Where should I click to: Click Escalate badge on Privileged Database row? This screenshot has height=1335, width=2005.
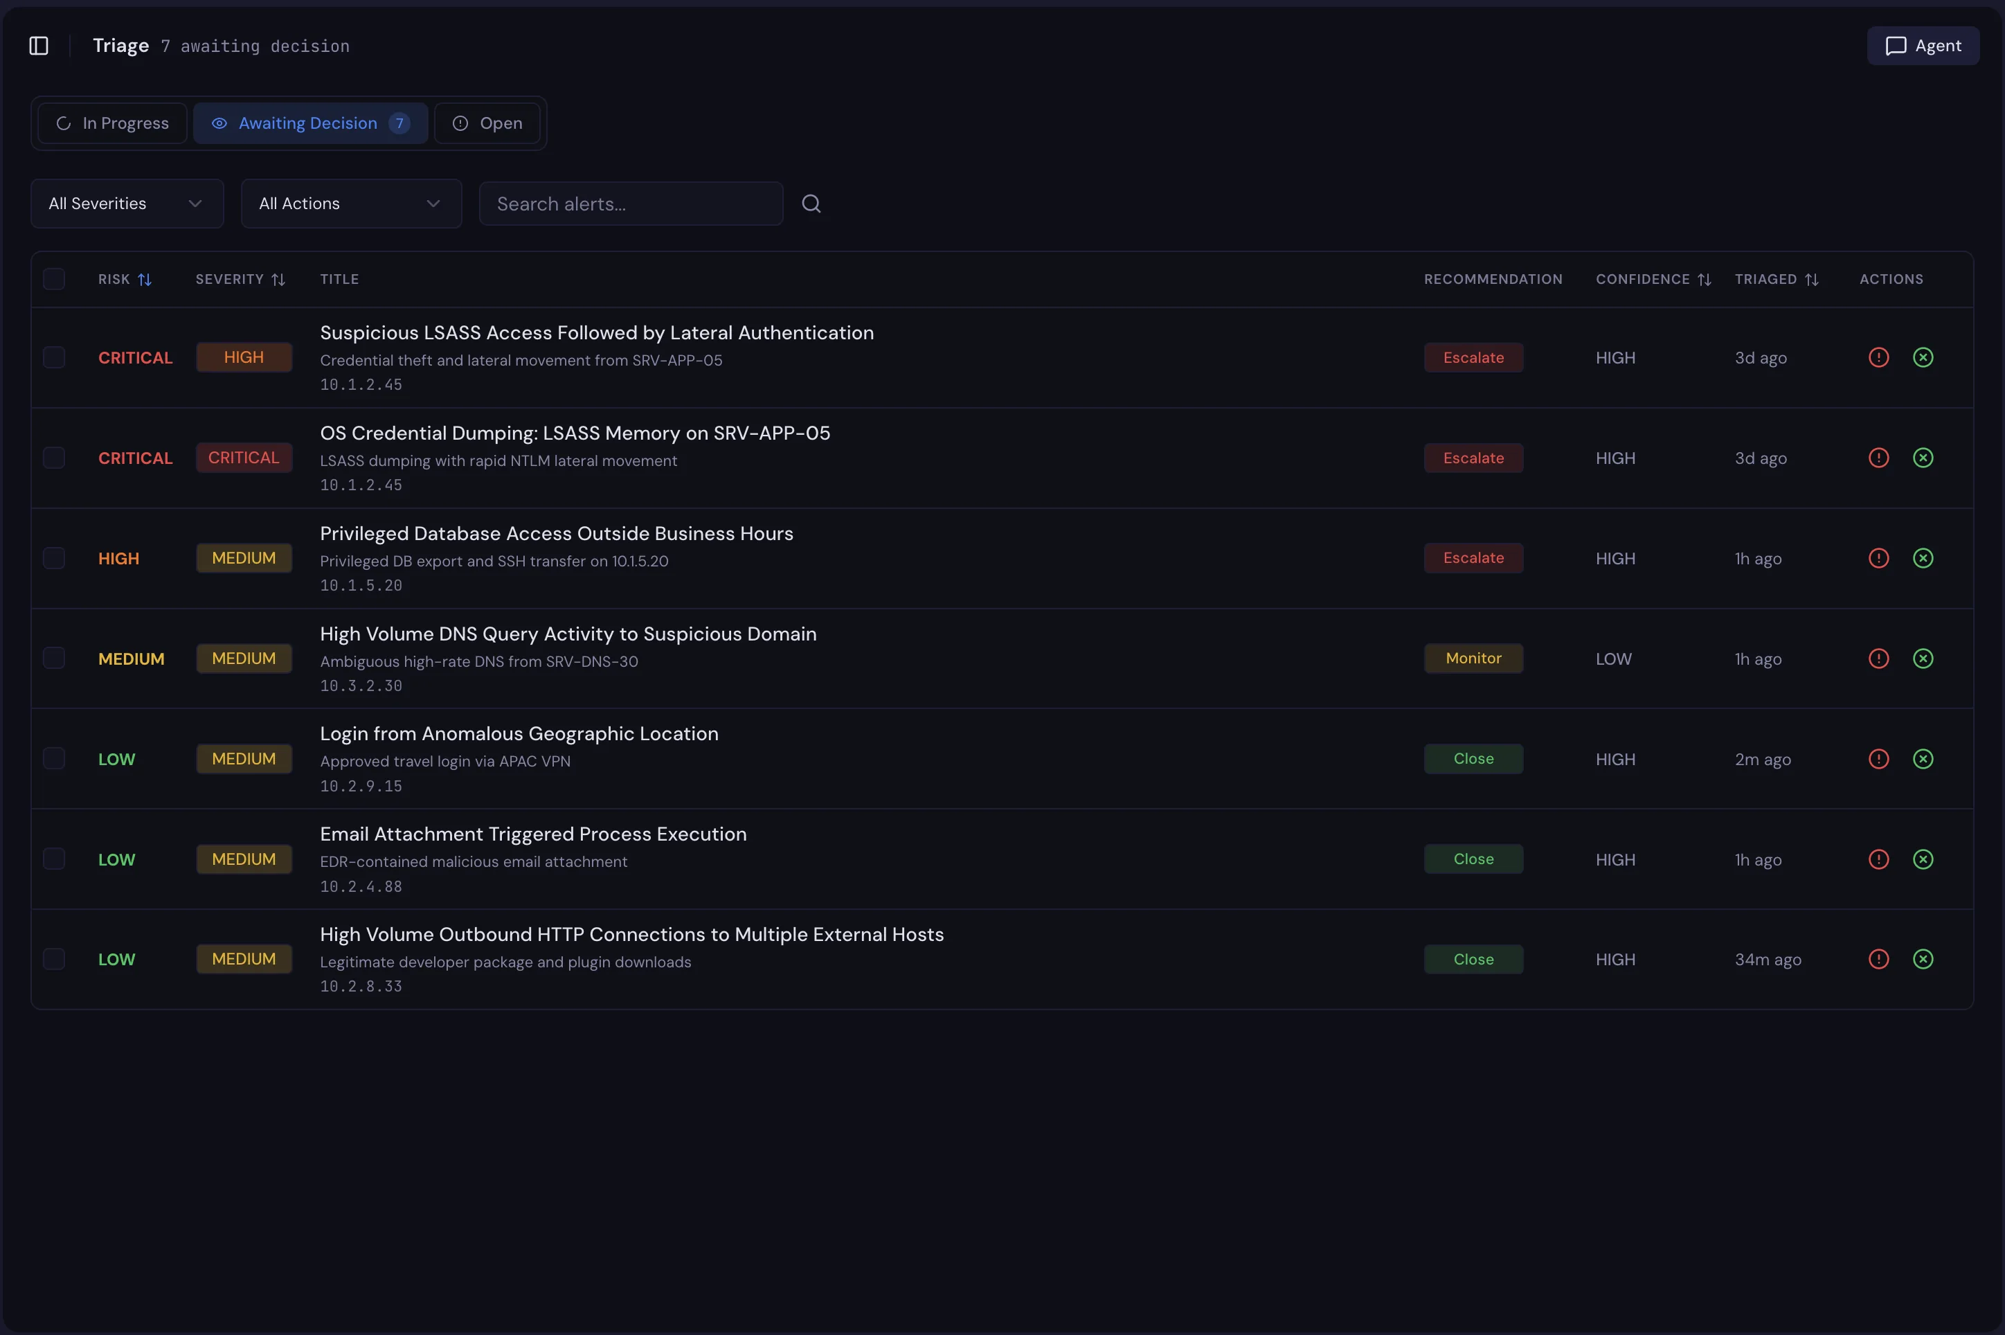point(1473,559)
